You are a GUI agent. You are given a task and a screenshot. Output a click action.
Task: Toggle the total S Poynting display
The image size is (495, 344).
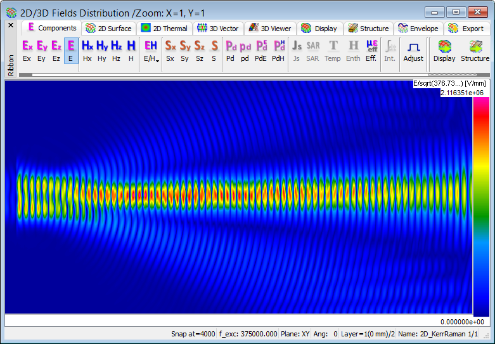pyautogui.click(x=214, y=50)
